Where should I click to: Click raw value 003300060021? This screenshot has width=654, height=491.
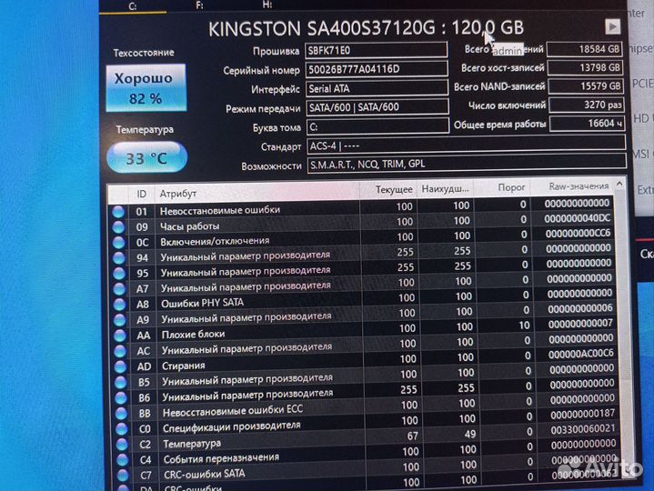(583, 429)
